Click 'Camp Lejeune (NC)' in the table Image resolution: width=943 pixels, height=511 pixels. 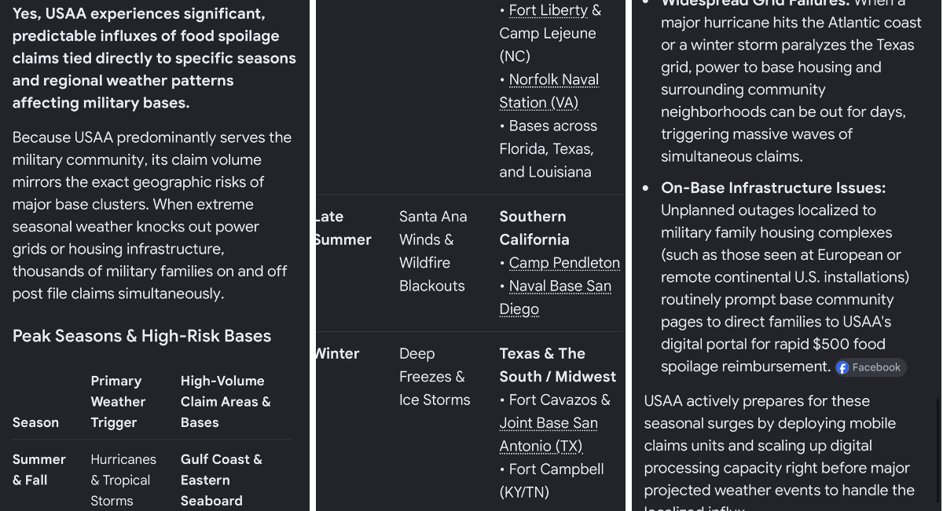coord(548,45)
